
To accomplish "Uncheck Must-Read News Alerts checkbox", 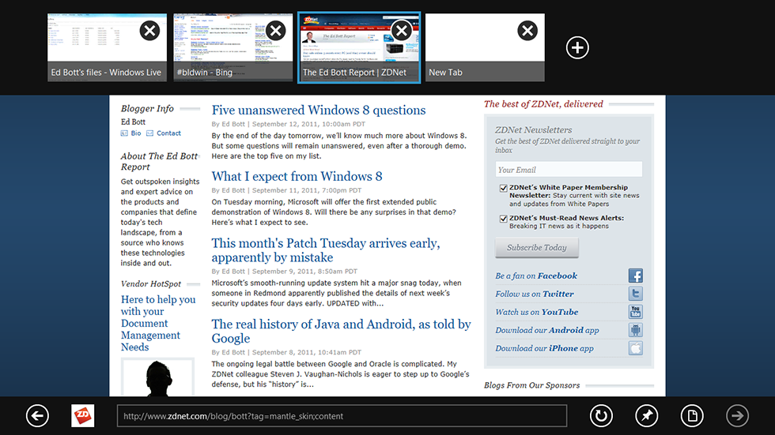I will [x=503, y=218].
